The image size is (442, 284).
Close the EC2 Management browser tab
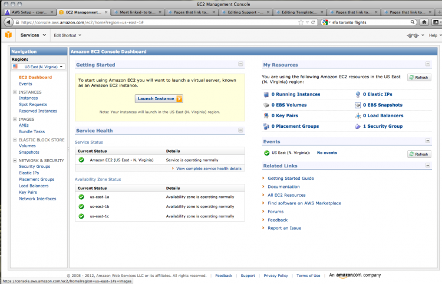click(x=106, y=12)
